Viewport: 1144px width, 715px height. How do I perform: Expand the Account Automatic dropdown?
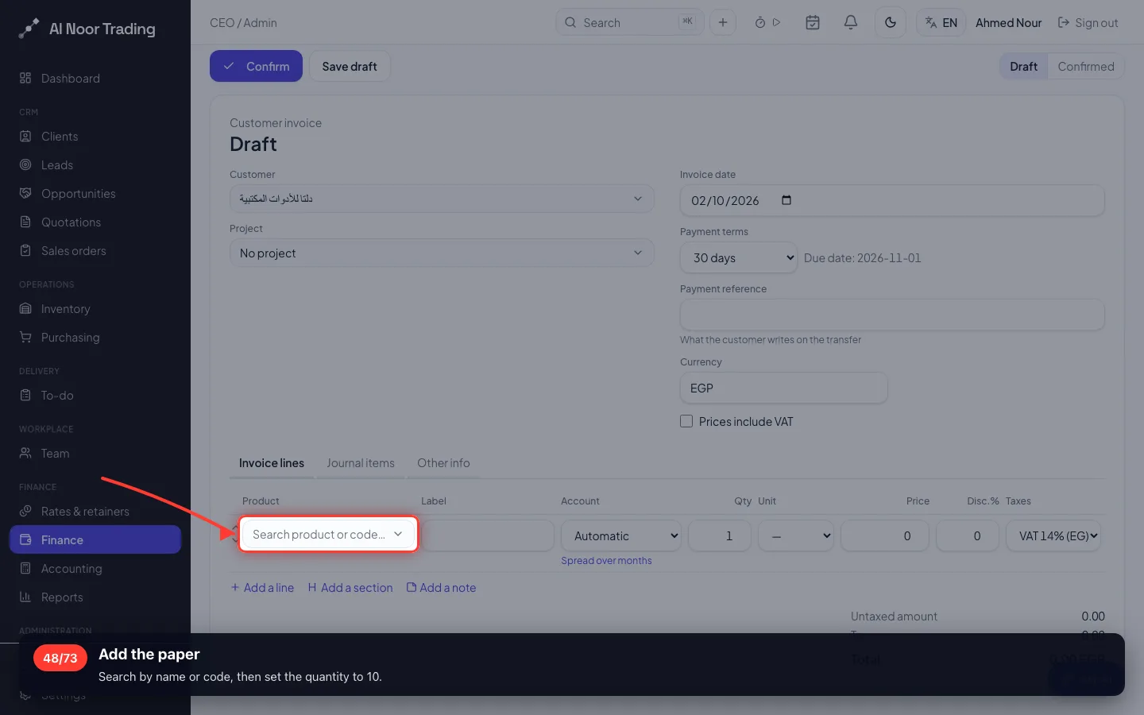621,535
